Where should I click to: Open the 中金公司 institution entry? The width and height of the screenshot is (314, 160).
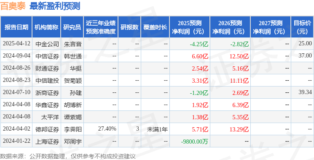(47, 44)
